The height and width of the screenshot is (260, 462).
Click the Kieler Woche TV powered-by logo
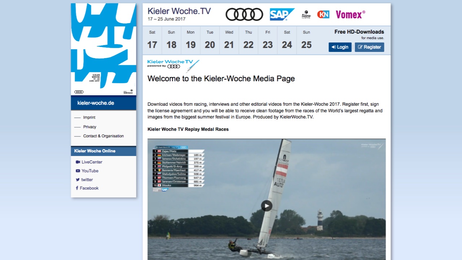click(x=173, y=66)
